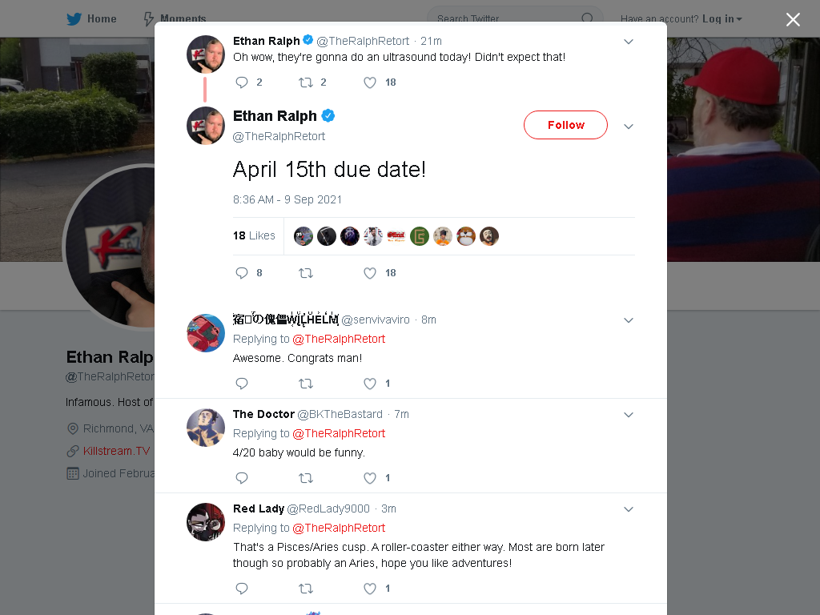
Task: Open chevron menu on Red Lady's reply
Action: click(x=629, y=509)
